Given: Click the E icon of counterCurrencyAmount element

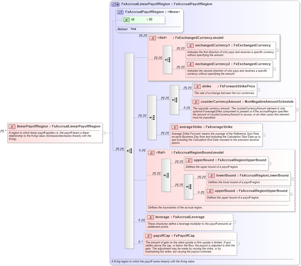Looking at the screenshot, I should [196, 102].
